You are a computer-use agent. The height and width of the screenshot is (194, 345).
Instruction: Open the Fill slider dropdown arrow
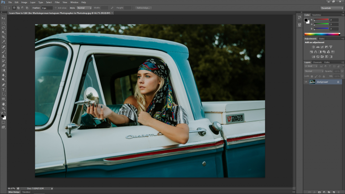pyautogui.click(x=342, y=76)
